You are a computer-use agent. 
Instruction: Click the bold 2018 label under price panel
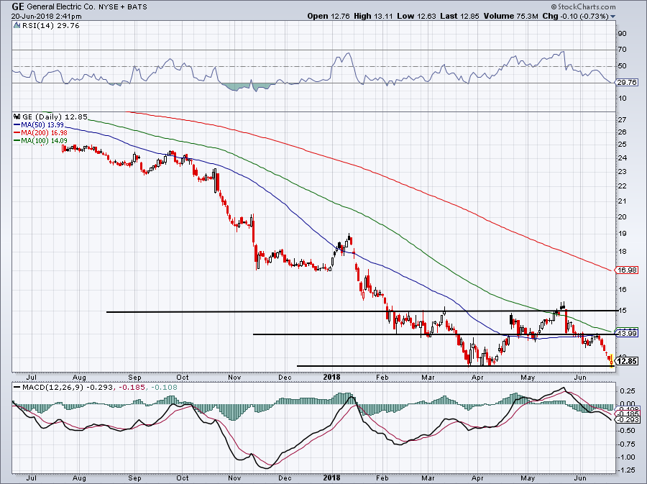pos(331,377)
